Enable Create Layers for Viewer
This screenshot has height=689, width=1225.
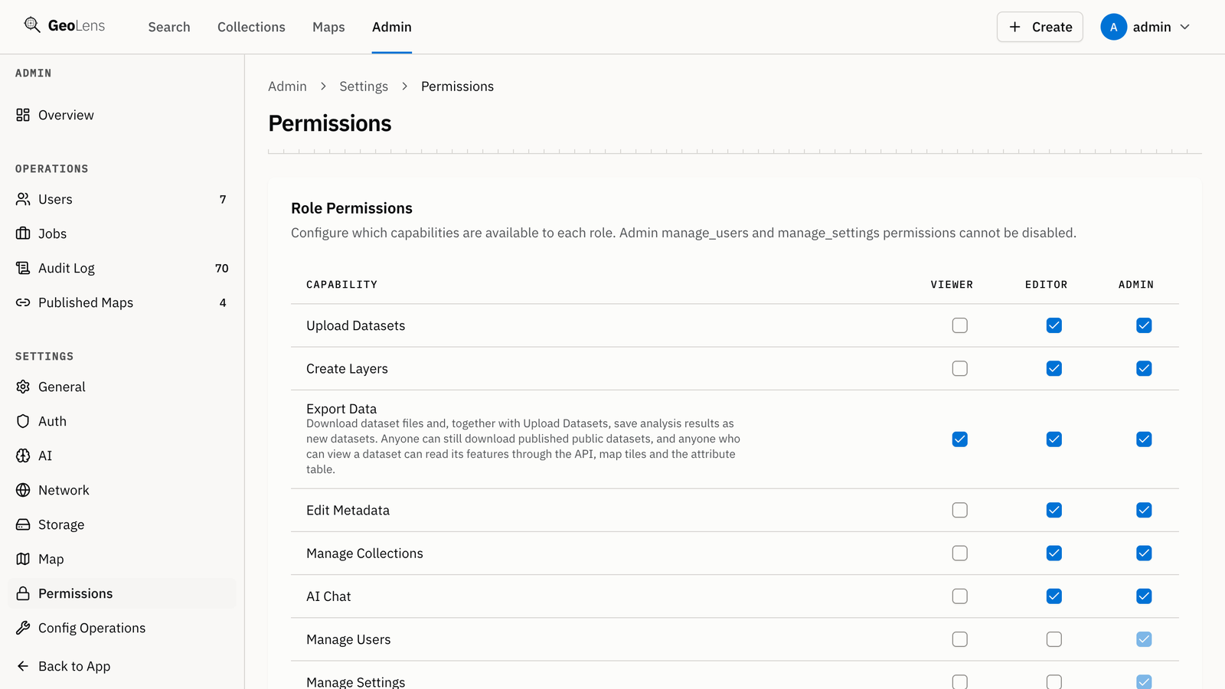tap(959, 368)
